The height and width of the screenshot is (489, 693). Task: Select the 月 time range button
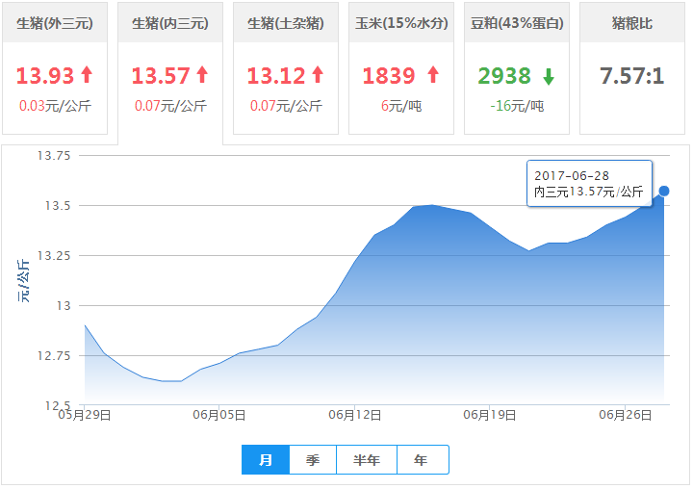tap(266, 460)
